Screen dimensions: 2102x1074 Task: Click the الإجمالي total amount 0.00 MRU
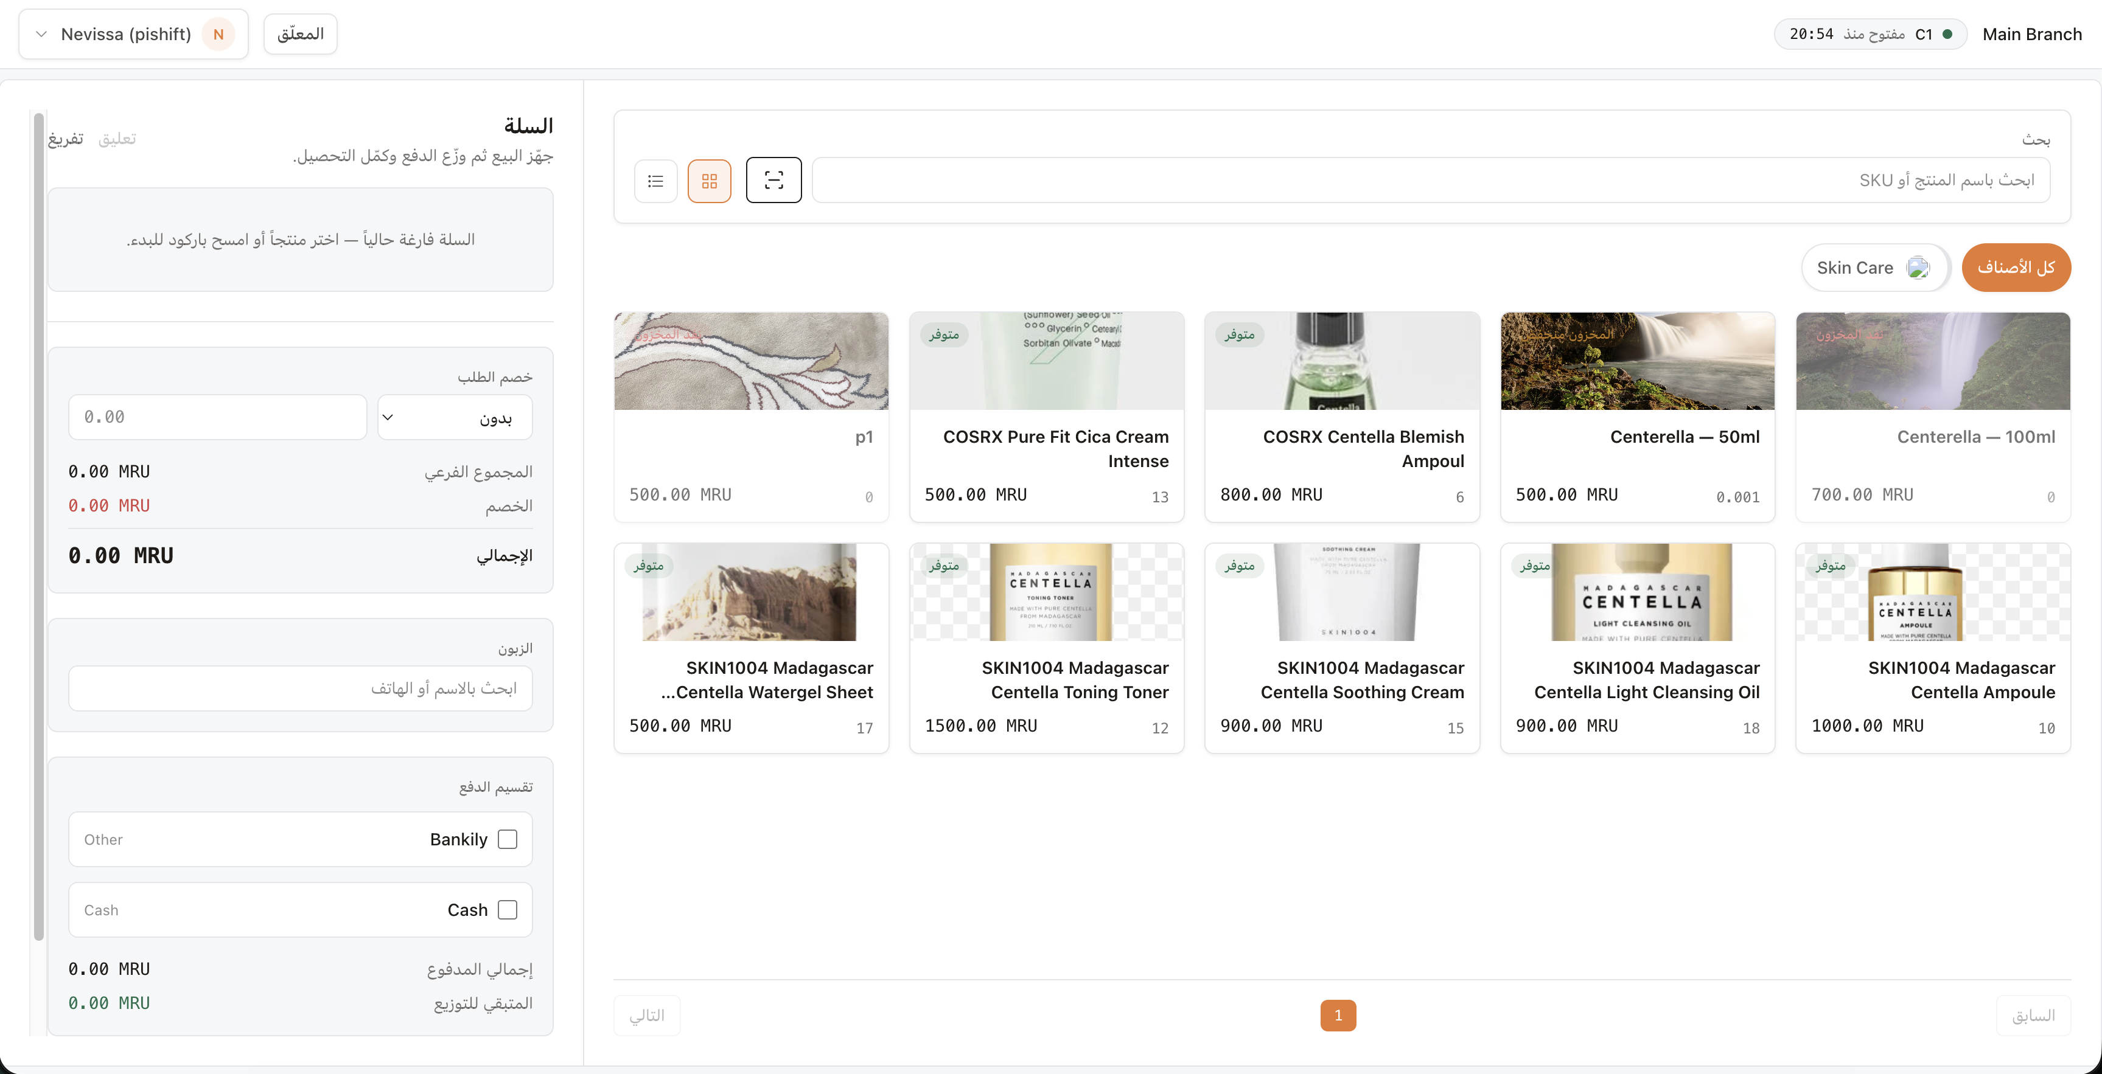(120, 555)
